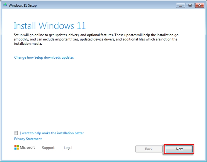
Task: Open the Legal link
Action: point(68,148)
